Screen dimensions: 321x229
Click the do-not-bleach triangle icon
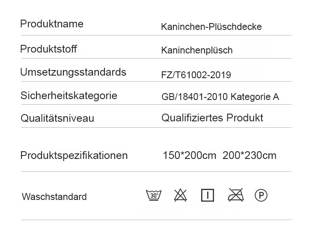click(181, 195)
